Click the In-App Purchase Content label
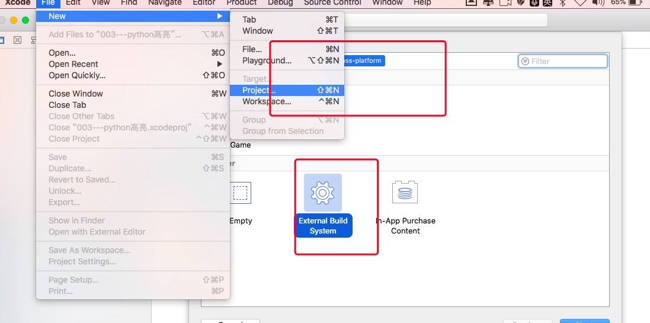Screen dimensions: 650x323 405,226
